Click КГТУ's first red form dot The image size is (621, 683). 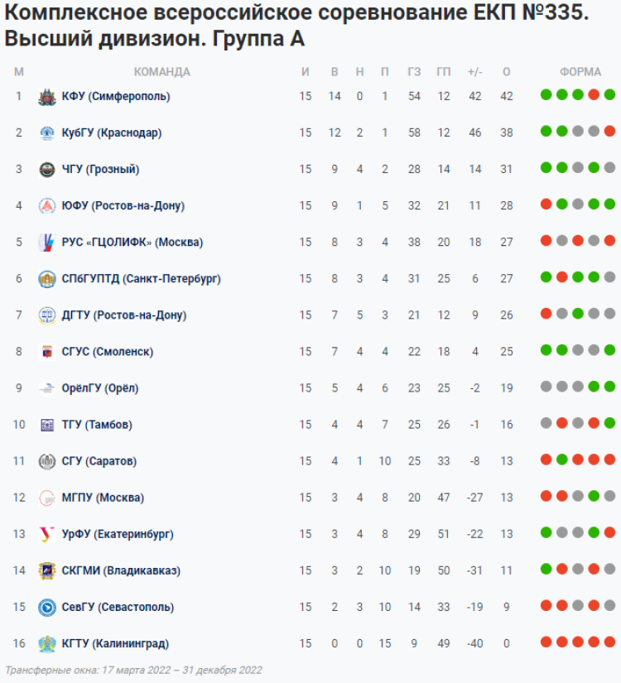coord(546,641)
